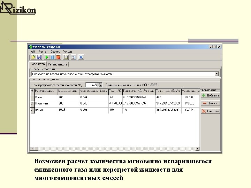
Task: Click the calculator button beside temperature field
Action: click(x=100, y=85)
